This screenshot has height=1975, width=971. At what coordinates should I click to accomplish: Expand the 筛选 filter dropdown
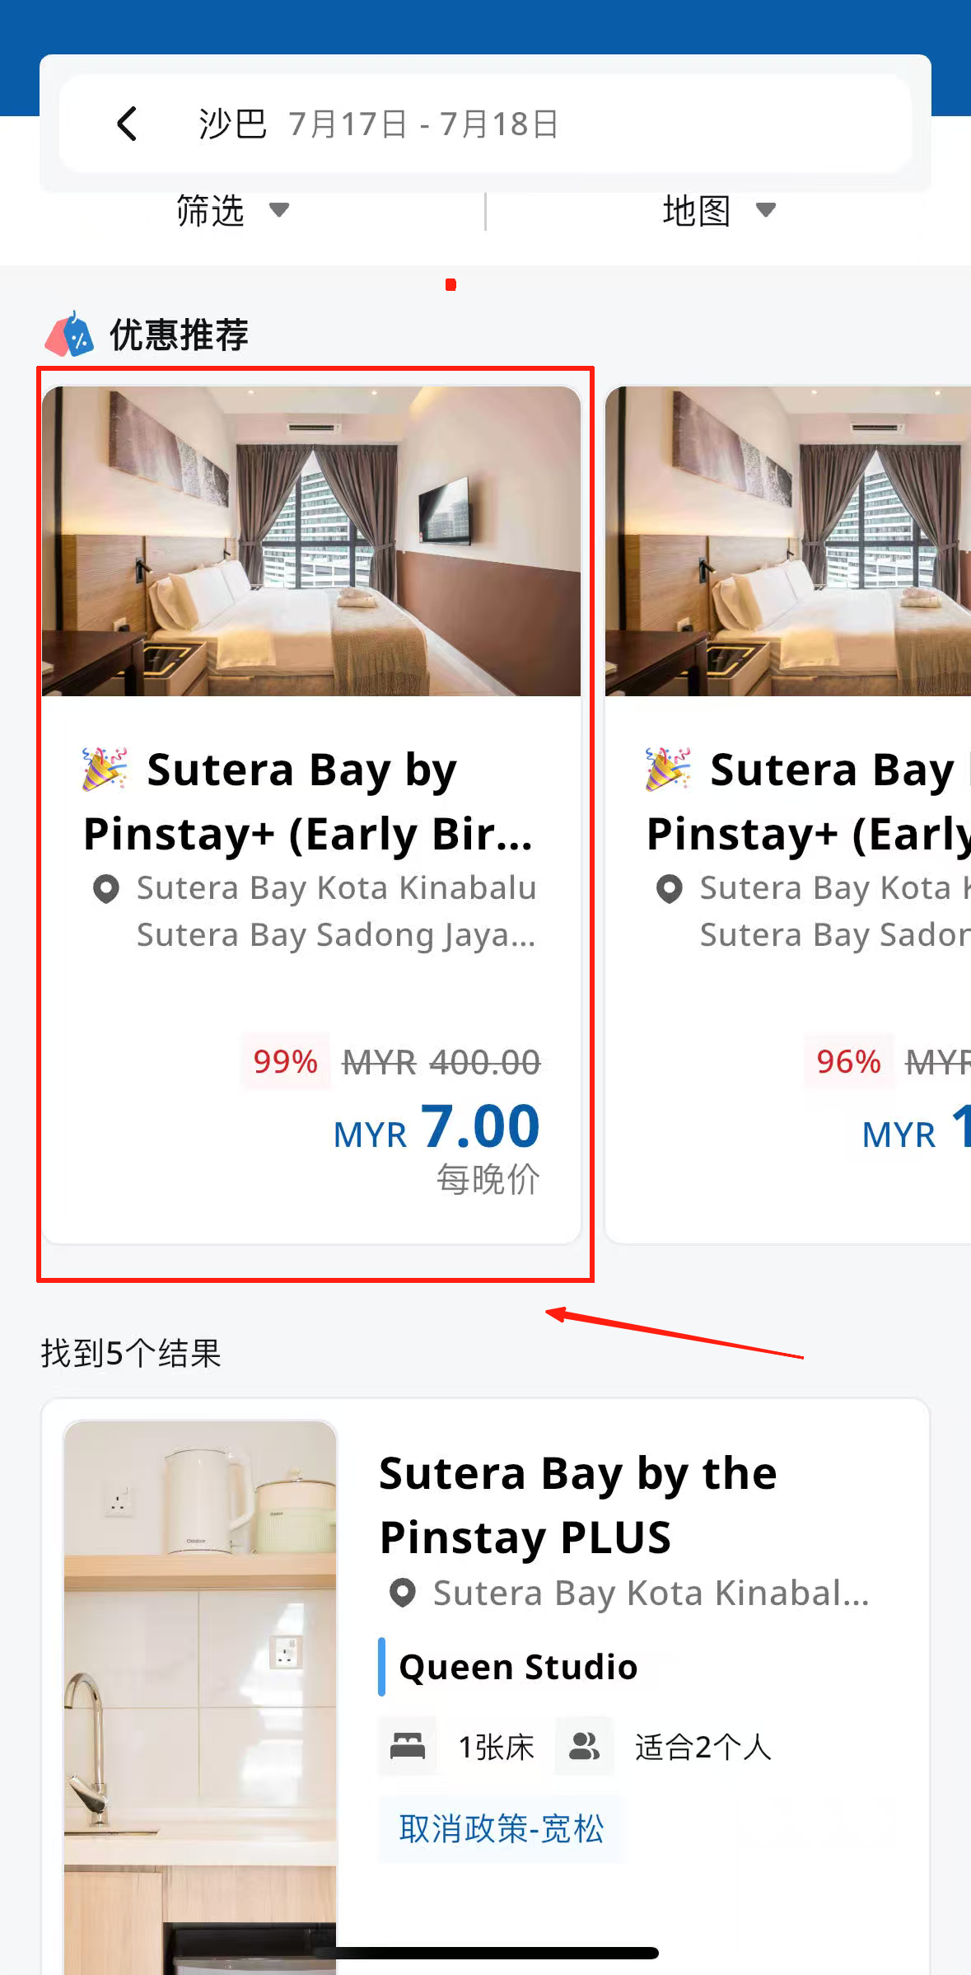coord(232,211)
